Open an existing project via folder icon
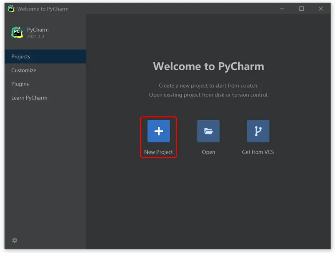Viewport: 335px width, 253px height. (208, 131)
